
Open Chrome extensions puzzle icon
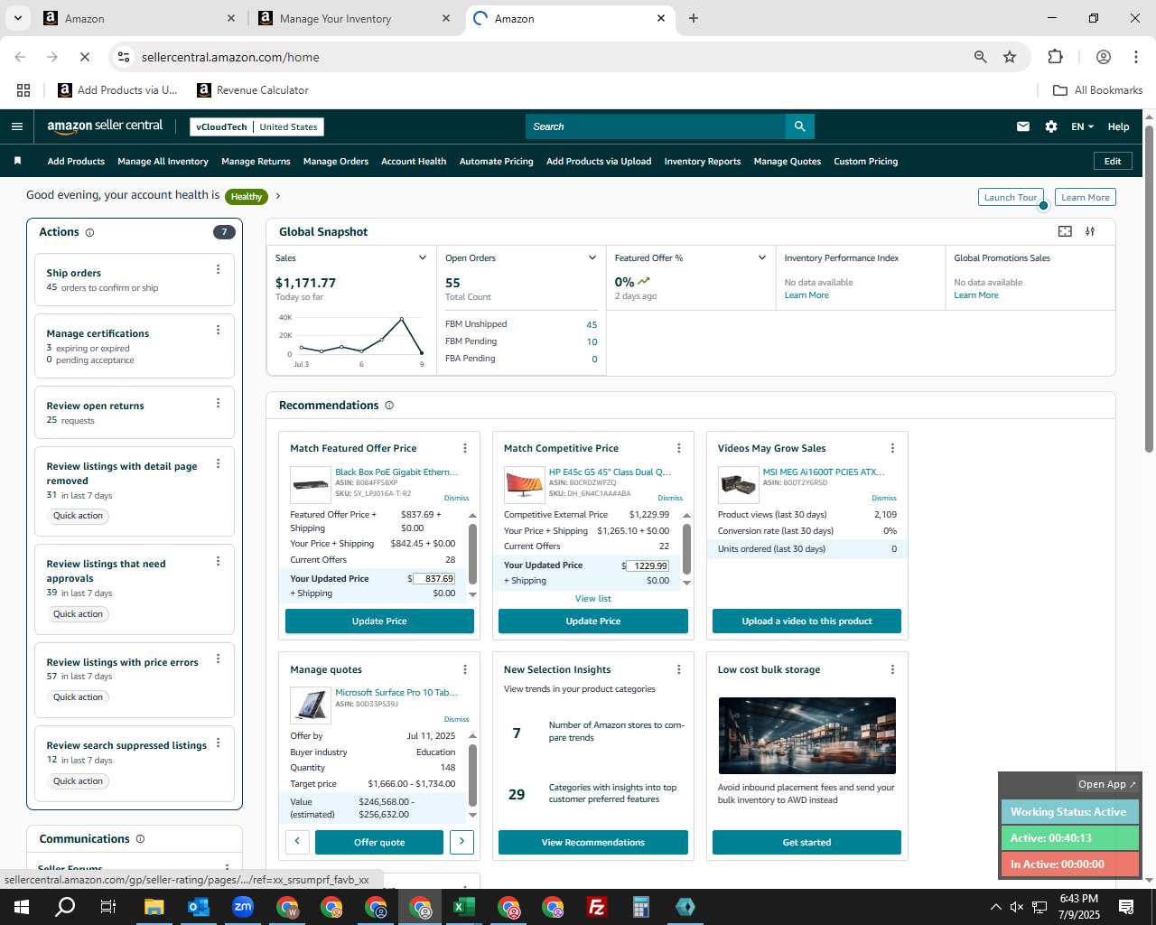point(1055,57)
